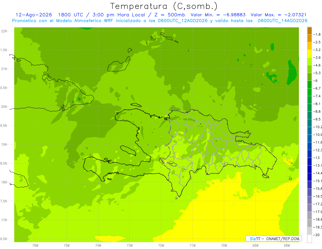The height and width of the screenshot is (249, 322).
Task: Pick the purple swatch between -17.2 and -17.9
Action: click(309, 208)
